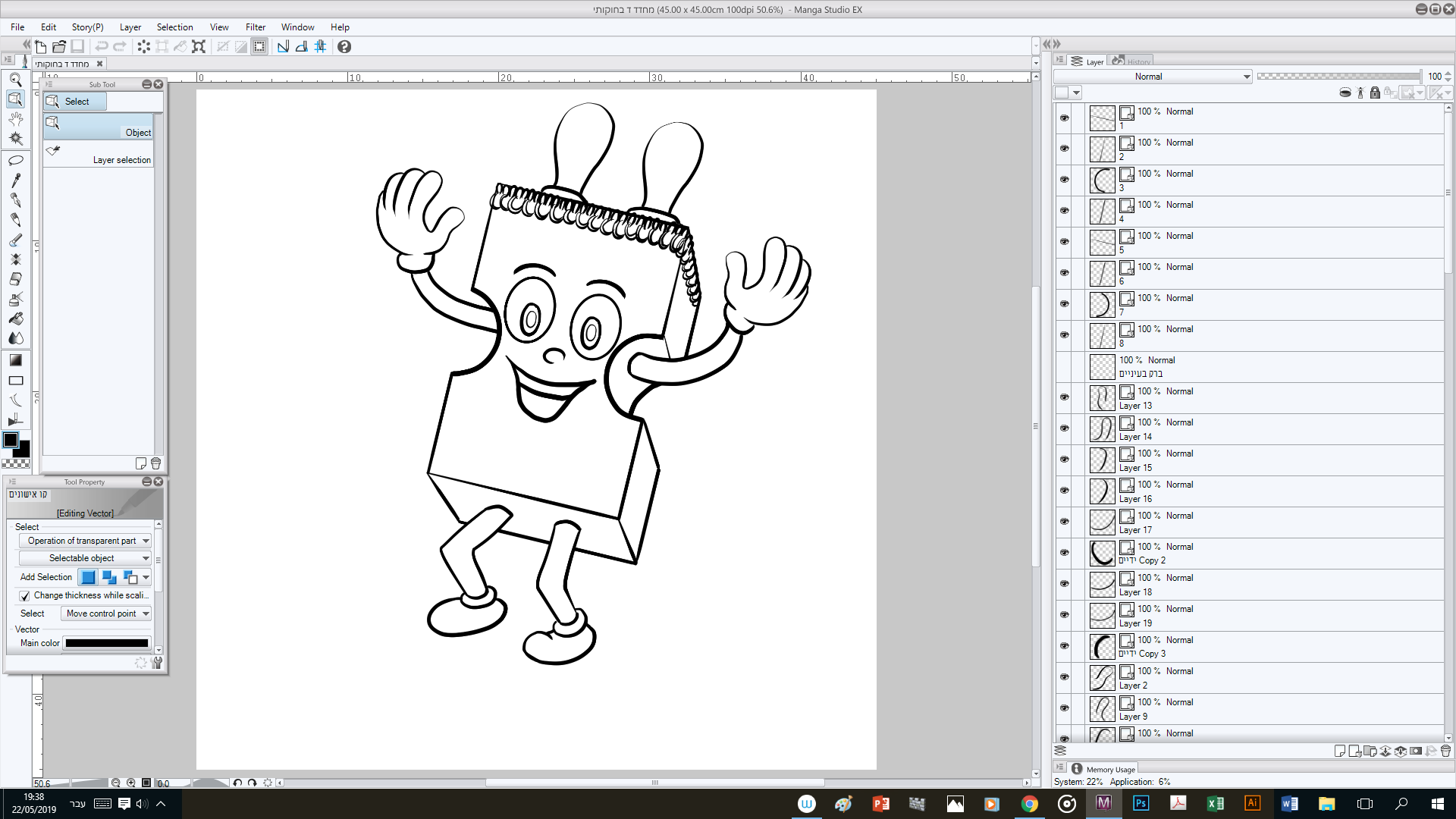Choose the Auto select magic wand tool
1456x819 pixels.
pos(15,139)
